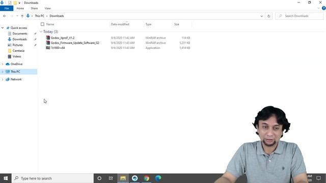Click the Forward navigation arrow
326x183 pixels.
[12, 16]
